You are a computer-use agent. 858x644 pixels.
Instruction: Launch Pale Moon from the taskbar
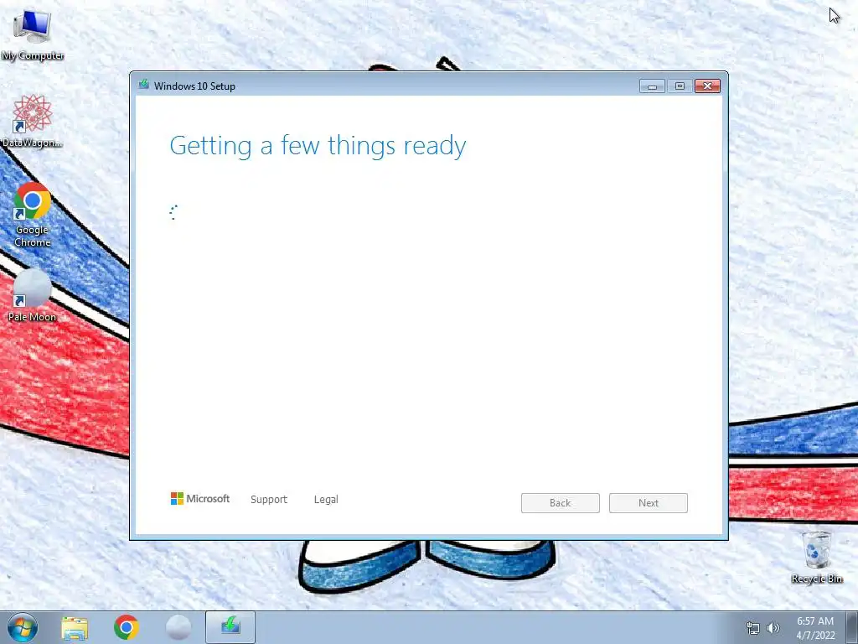178,627
